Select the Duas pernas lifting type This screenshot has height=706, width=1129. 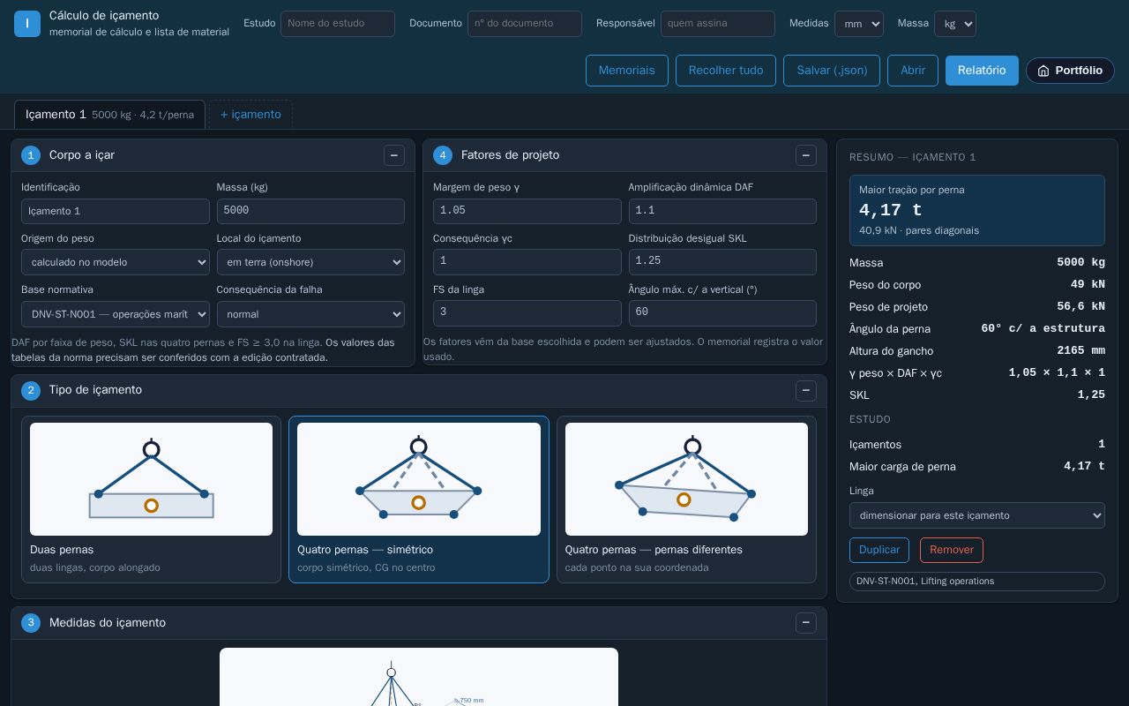tap(151, 499)
